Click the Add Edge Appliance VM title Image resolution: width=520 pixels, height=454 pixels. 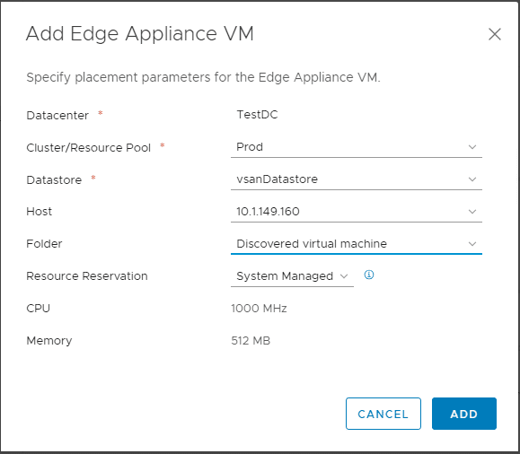[139, 34]
